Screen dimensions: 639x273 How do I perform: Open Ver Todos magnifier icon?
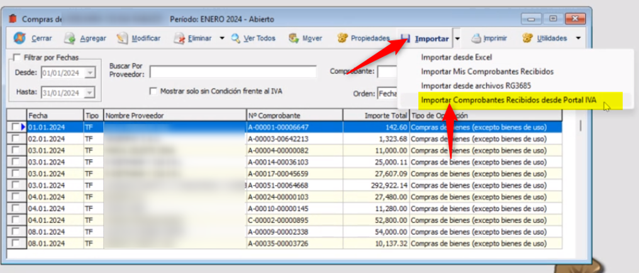click(236, 38)
